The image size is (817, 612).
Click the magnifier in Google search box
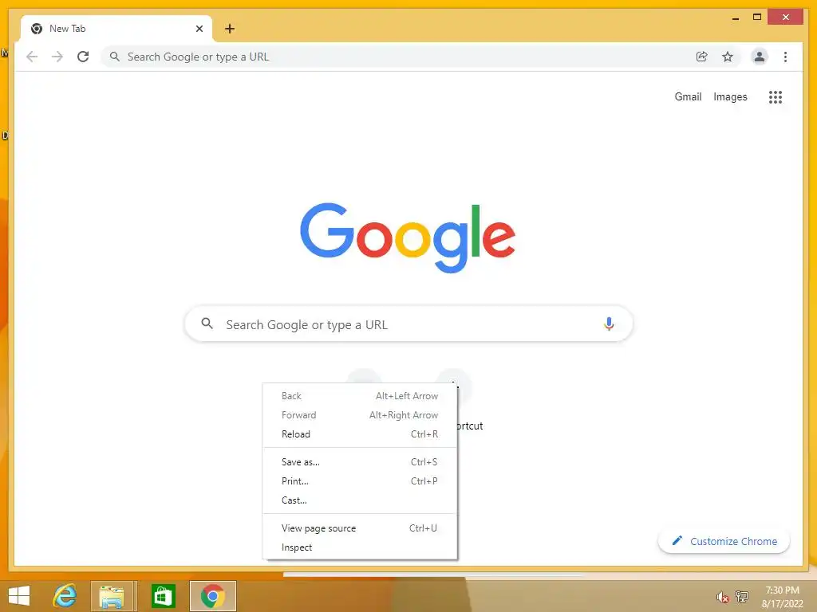pos(207,324)
